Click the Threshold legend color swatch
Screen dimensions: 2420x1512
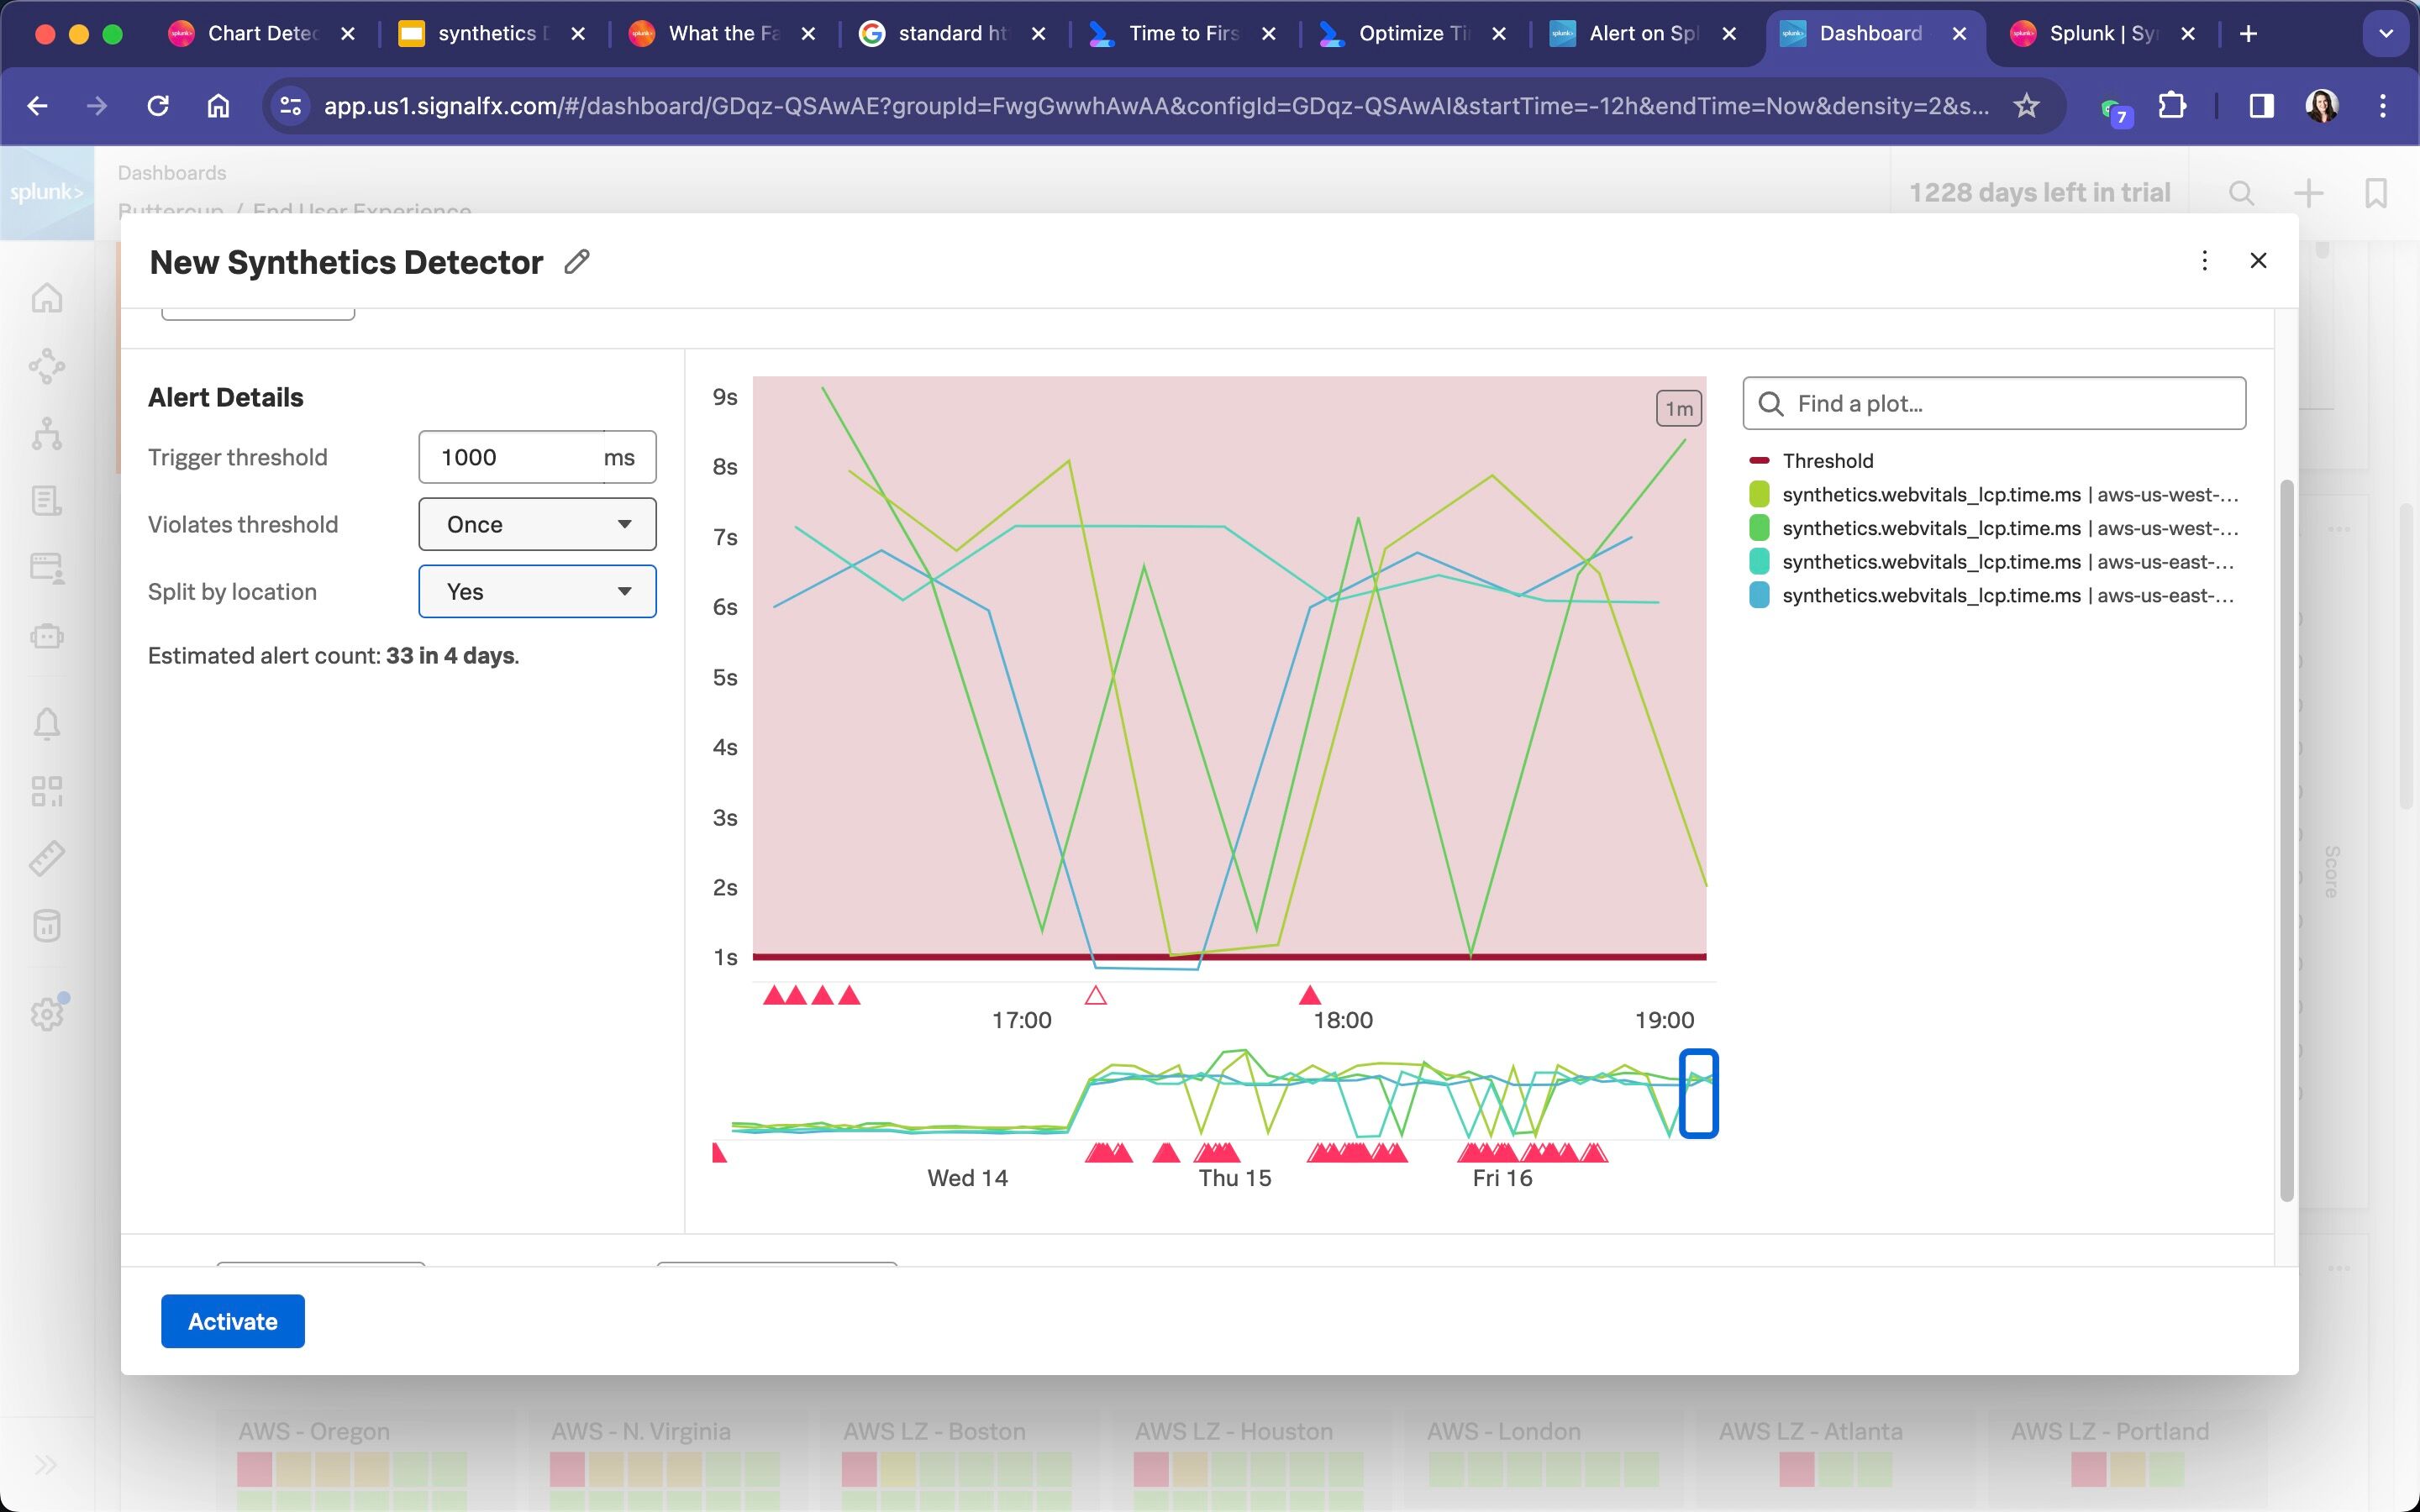coord(1759,461)
